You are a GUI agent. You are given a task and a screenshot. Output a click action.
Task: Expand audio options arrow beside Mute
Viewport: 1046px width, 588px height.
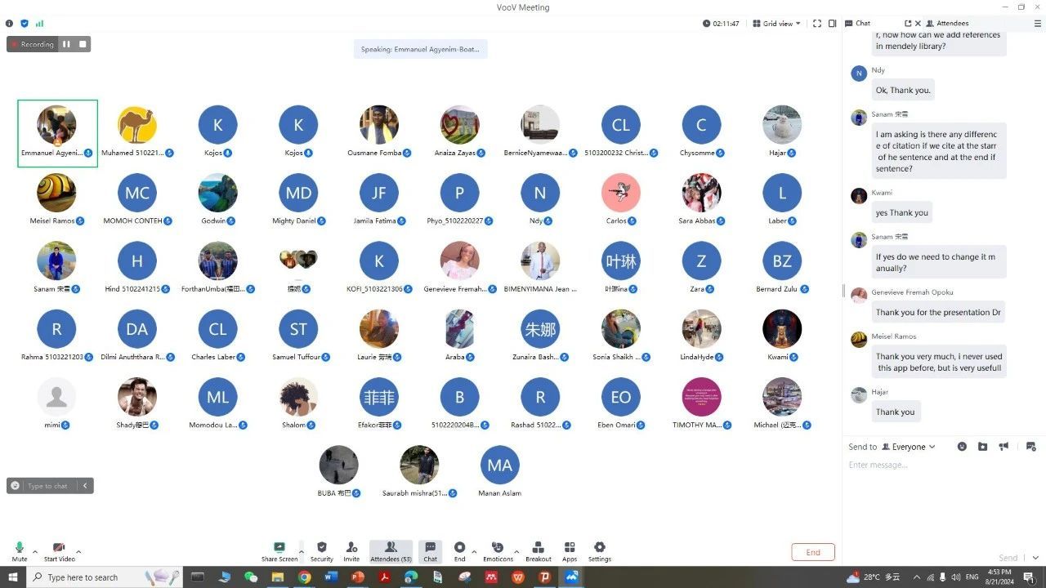click(x=35, y=552)
